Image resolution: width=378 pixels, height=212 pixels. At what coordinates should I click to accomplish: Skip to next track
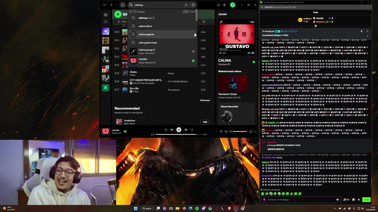point(186,130)
